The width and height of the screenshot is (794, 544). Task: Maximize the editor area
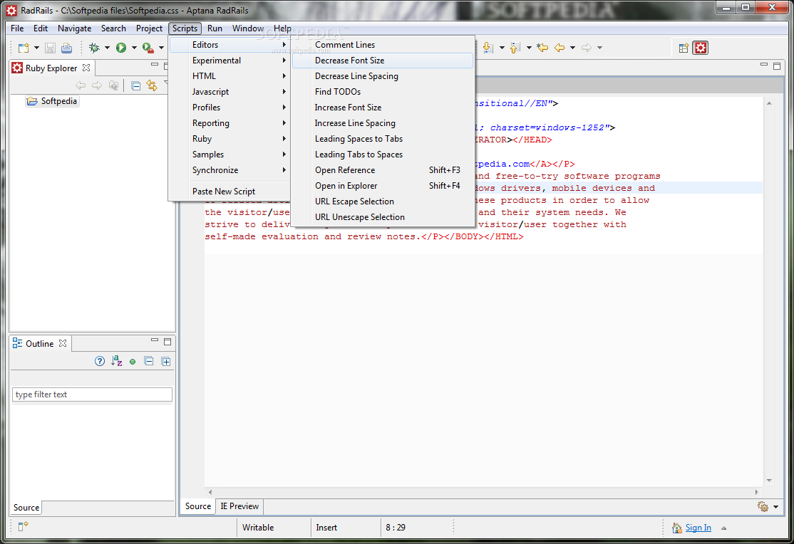778,66
